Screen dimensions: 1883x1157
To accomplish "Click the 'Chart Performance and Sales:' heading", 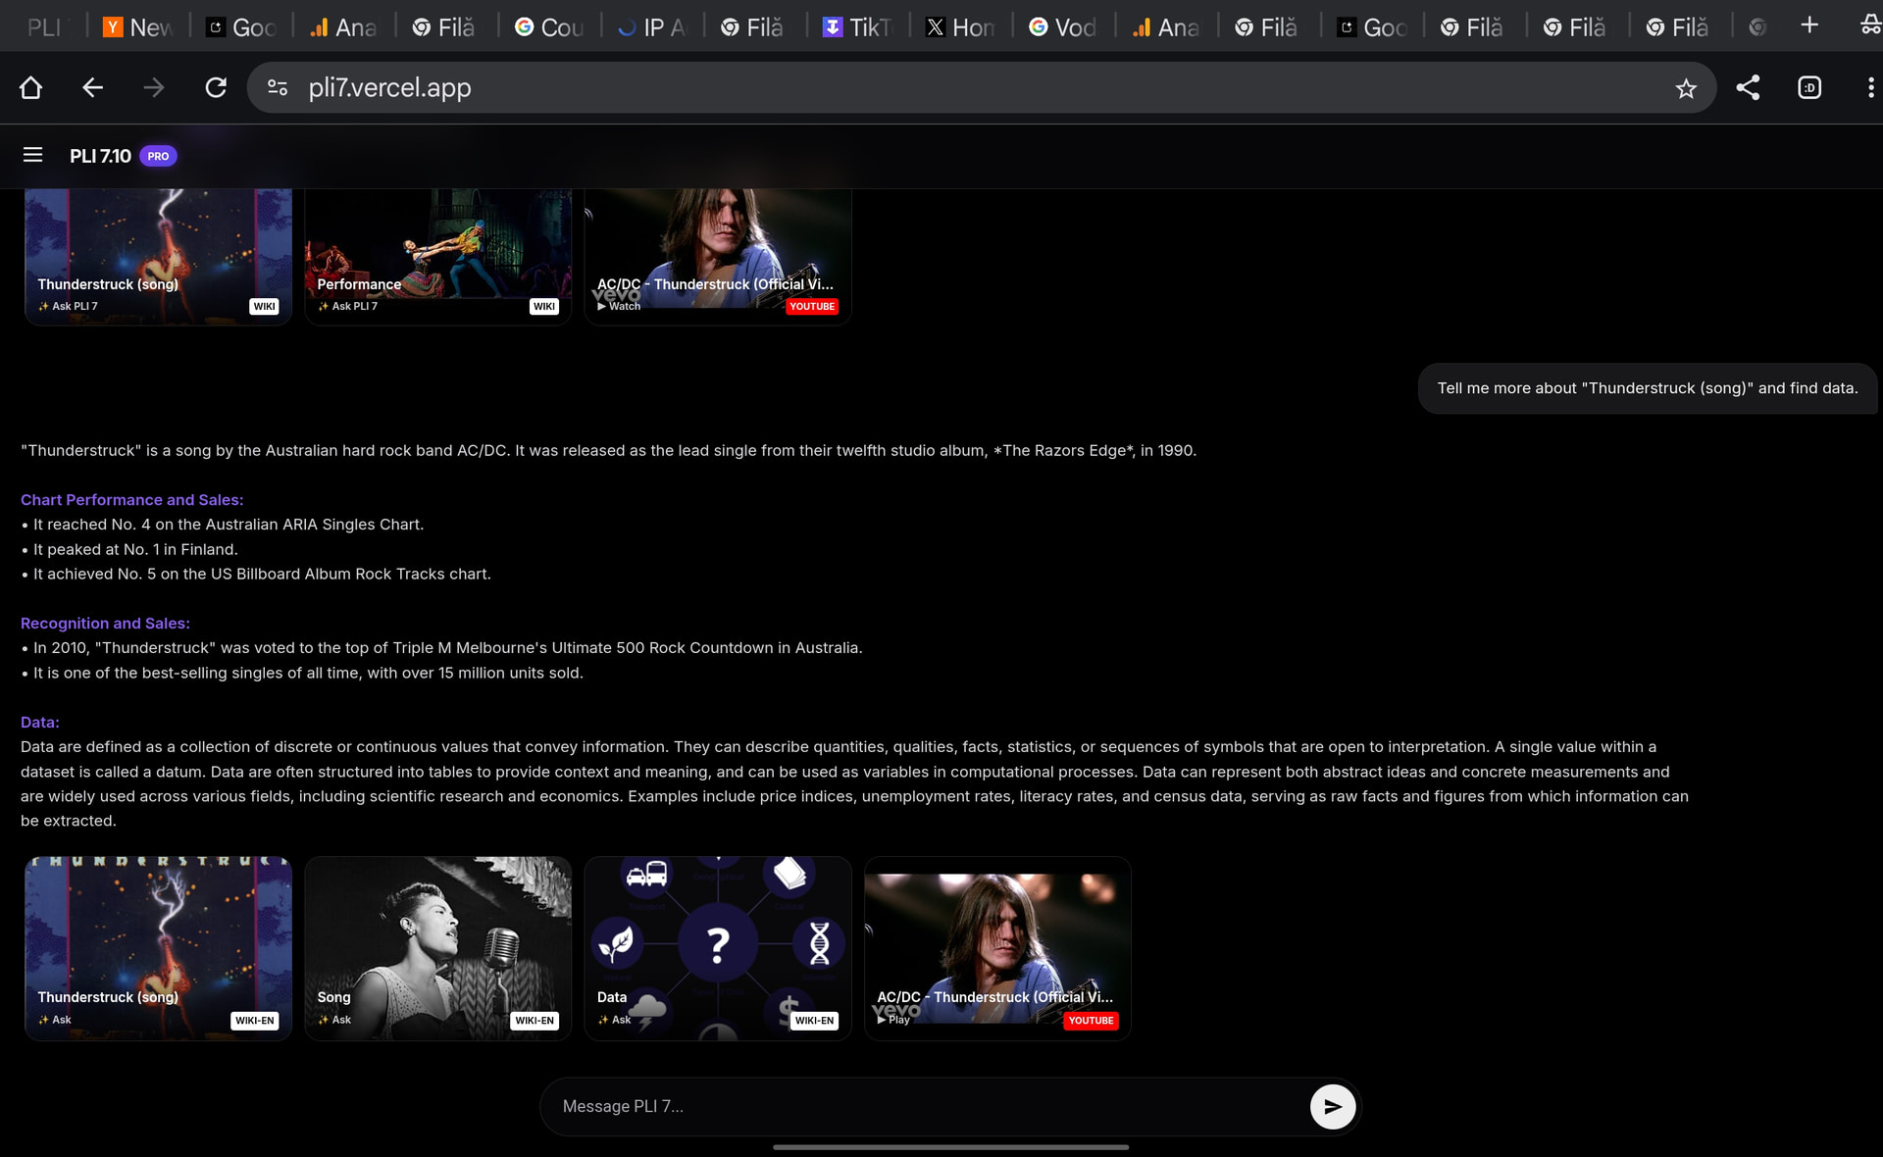I will pyautogui.click(x=132, y=500).
